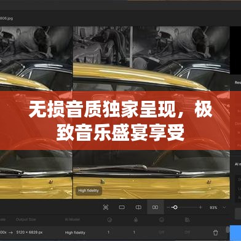The image size is (241, 241).
Task: Click the droplet icon column header
Action: point(136,219)
